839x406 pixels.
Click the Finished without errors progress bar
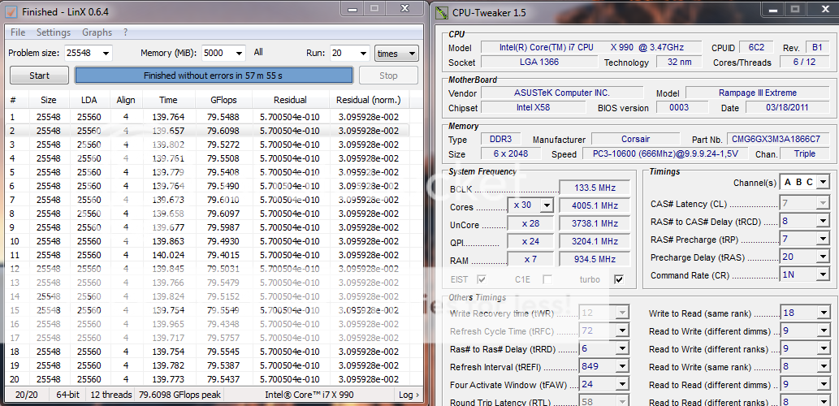(x=214, y=76)
